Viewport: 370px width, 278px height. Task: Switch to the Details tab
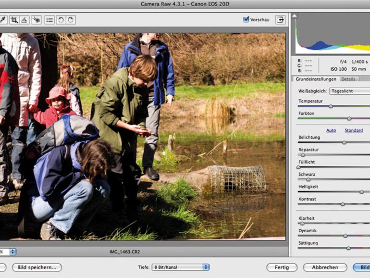[348, 79]
